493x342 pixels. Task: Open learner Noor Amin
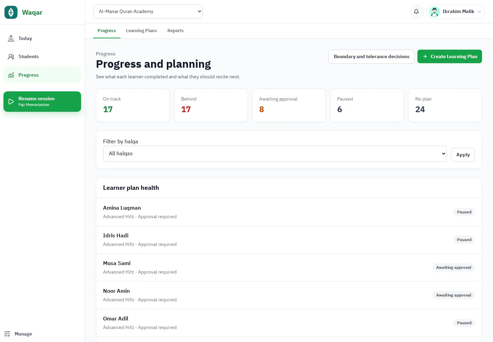pyautogui.click(x=289, y=295)
